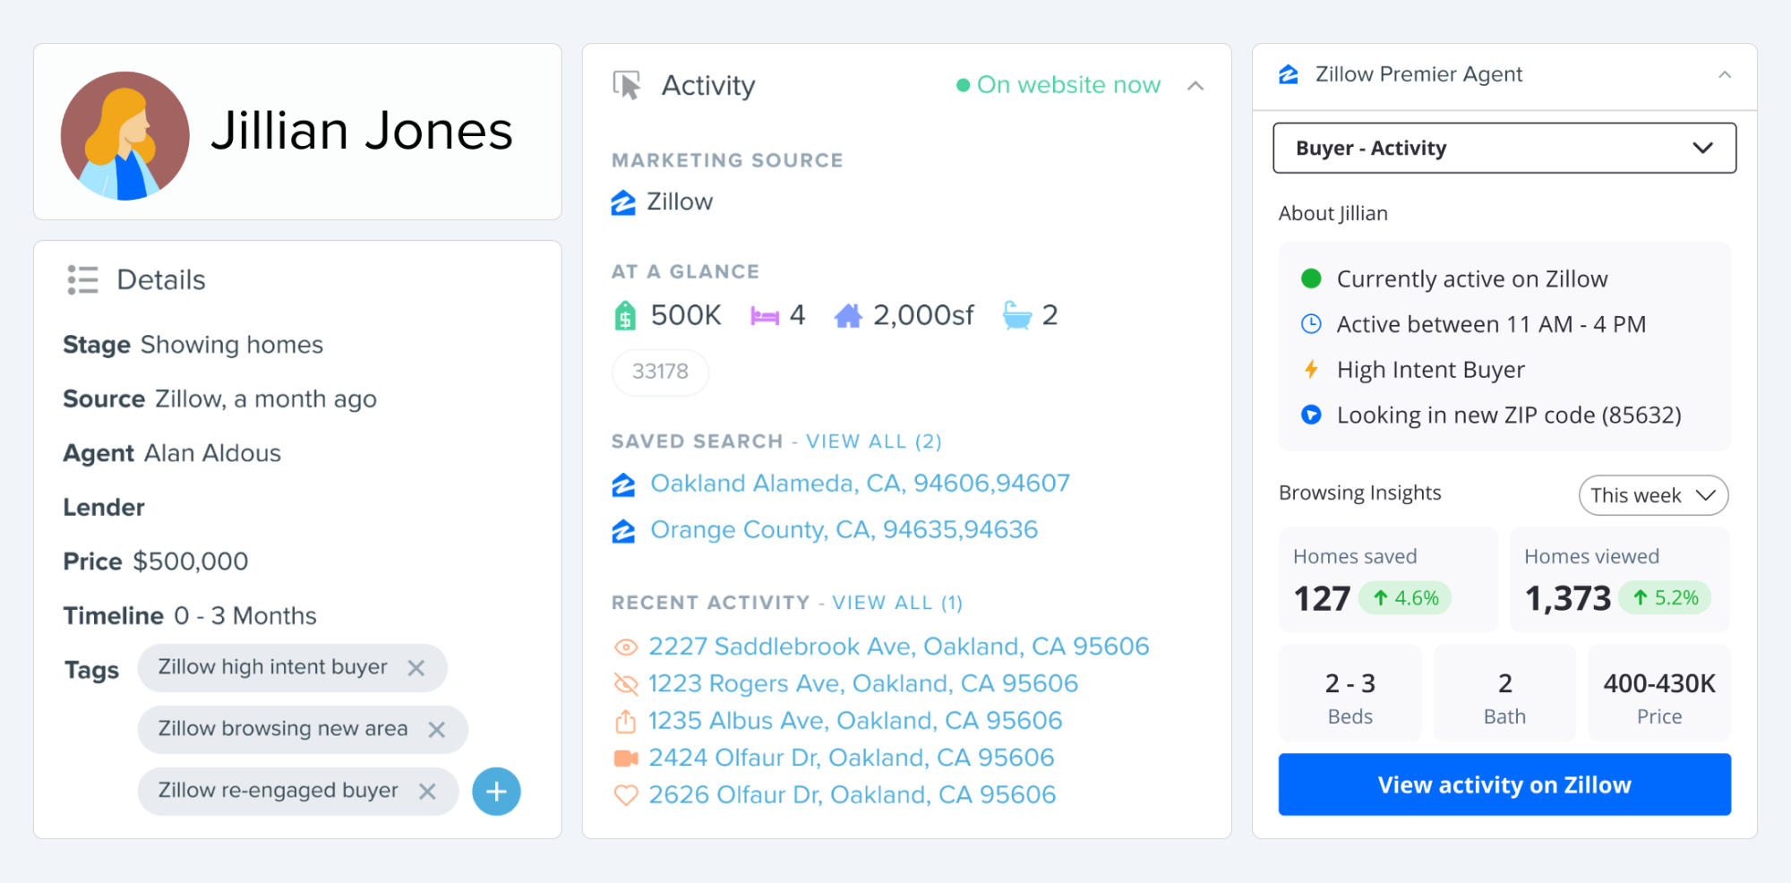Collapse the Activity panel chevron
Image resolution: width=1791 pixels, height=883 pixels.
1195,86
